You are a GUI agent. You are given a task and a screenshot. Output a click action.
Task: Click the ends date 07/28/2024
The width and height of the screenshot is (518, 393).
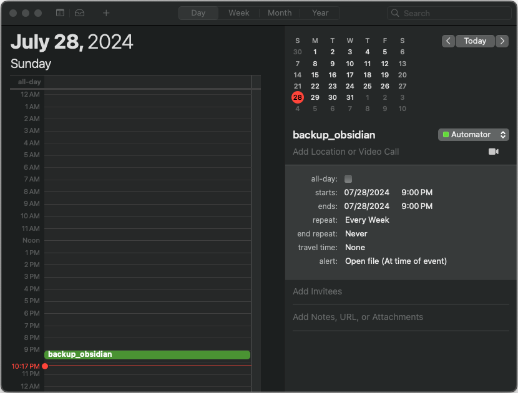point(367,206)
